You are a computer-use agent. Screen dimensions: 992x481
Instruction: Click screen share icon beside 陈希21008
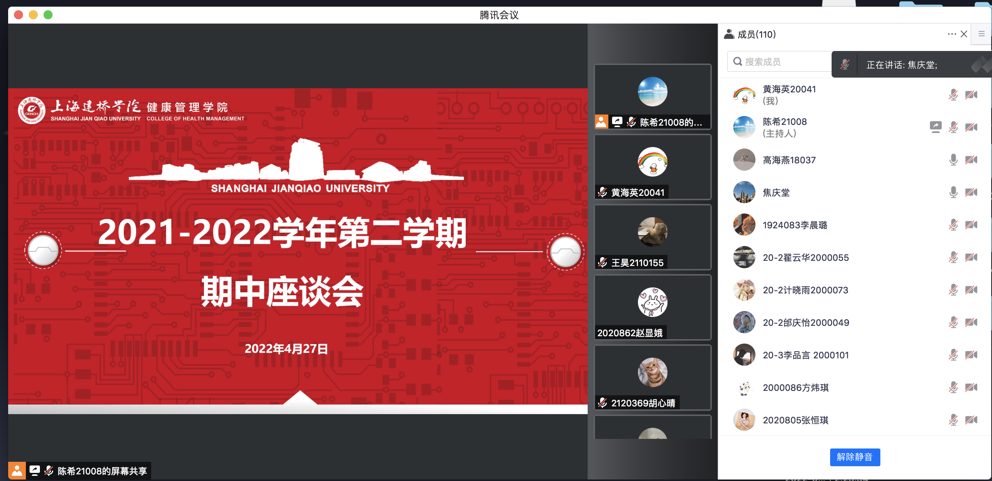935,127
